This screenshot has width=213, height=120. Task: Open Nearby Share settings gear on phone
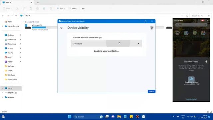[x=206, y=61]
